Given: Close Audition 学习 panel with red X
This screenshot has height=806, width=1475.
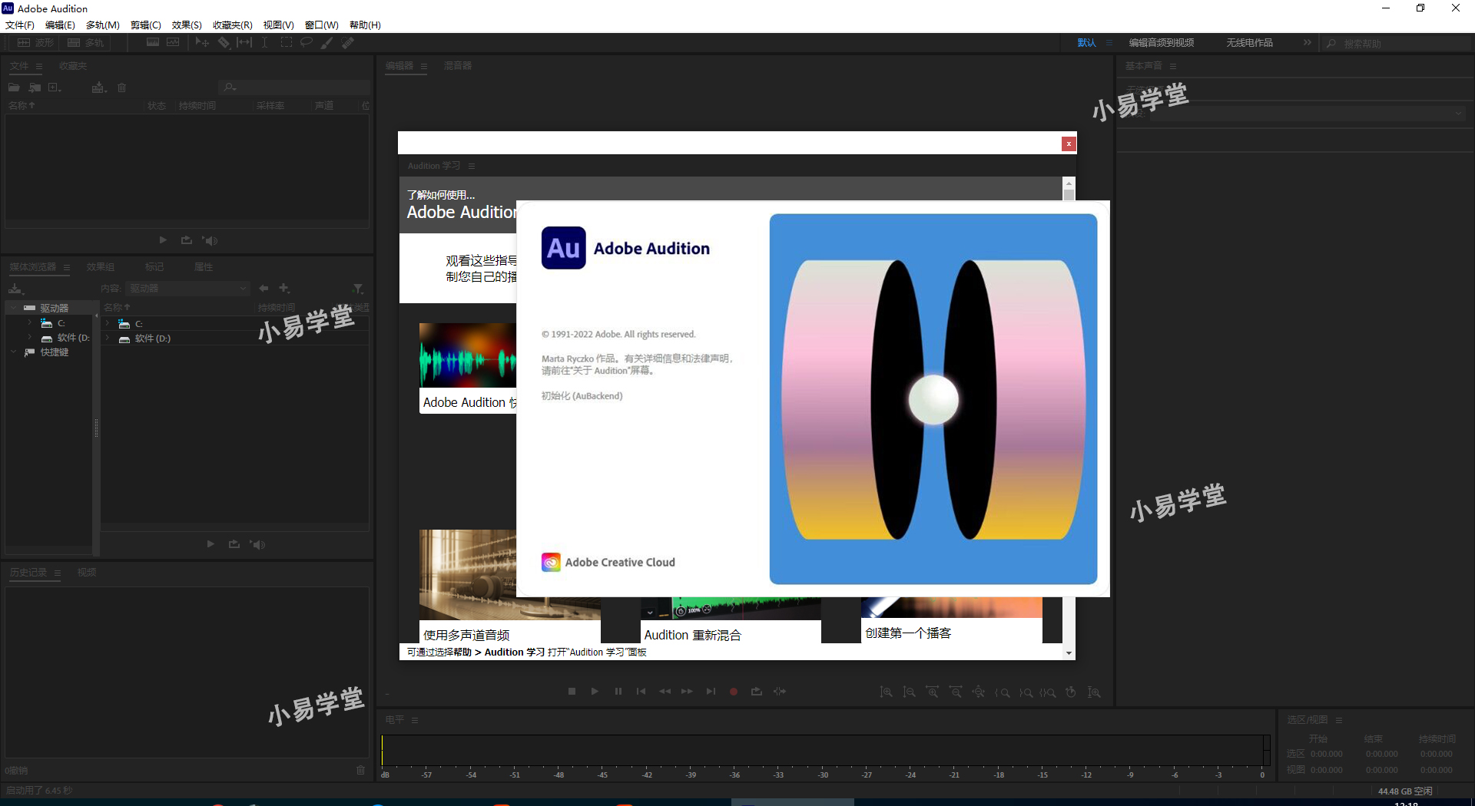Looking at the screenshot, I should pyautogui.click(x=1069, y=144).
